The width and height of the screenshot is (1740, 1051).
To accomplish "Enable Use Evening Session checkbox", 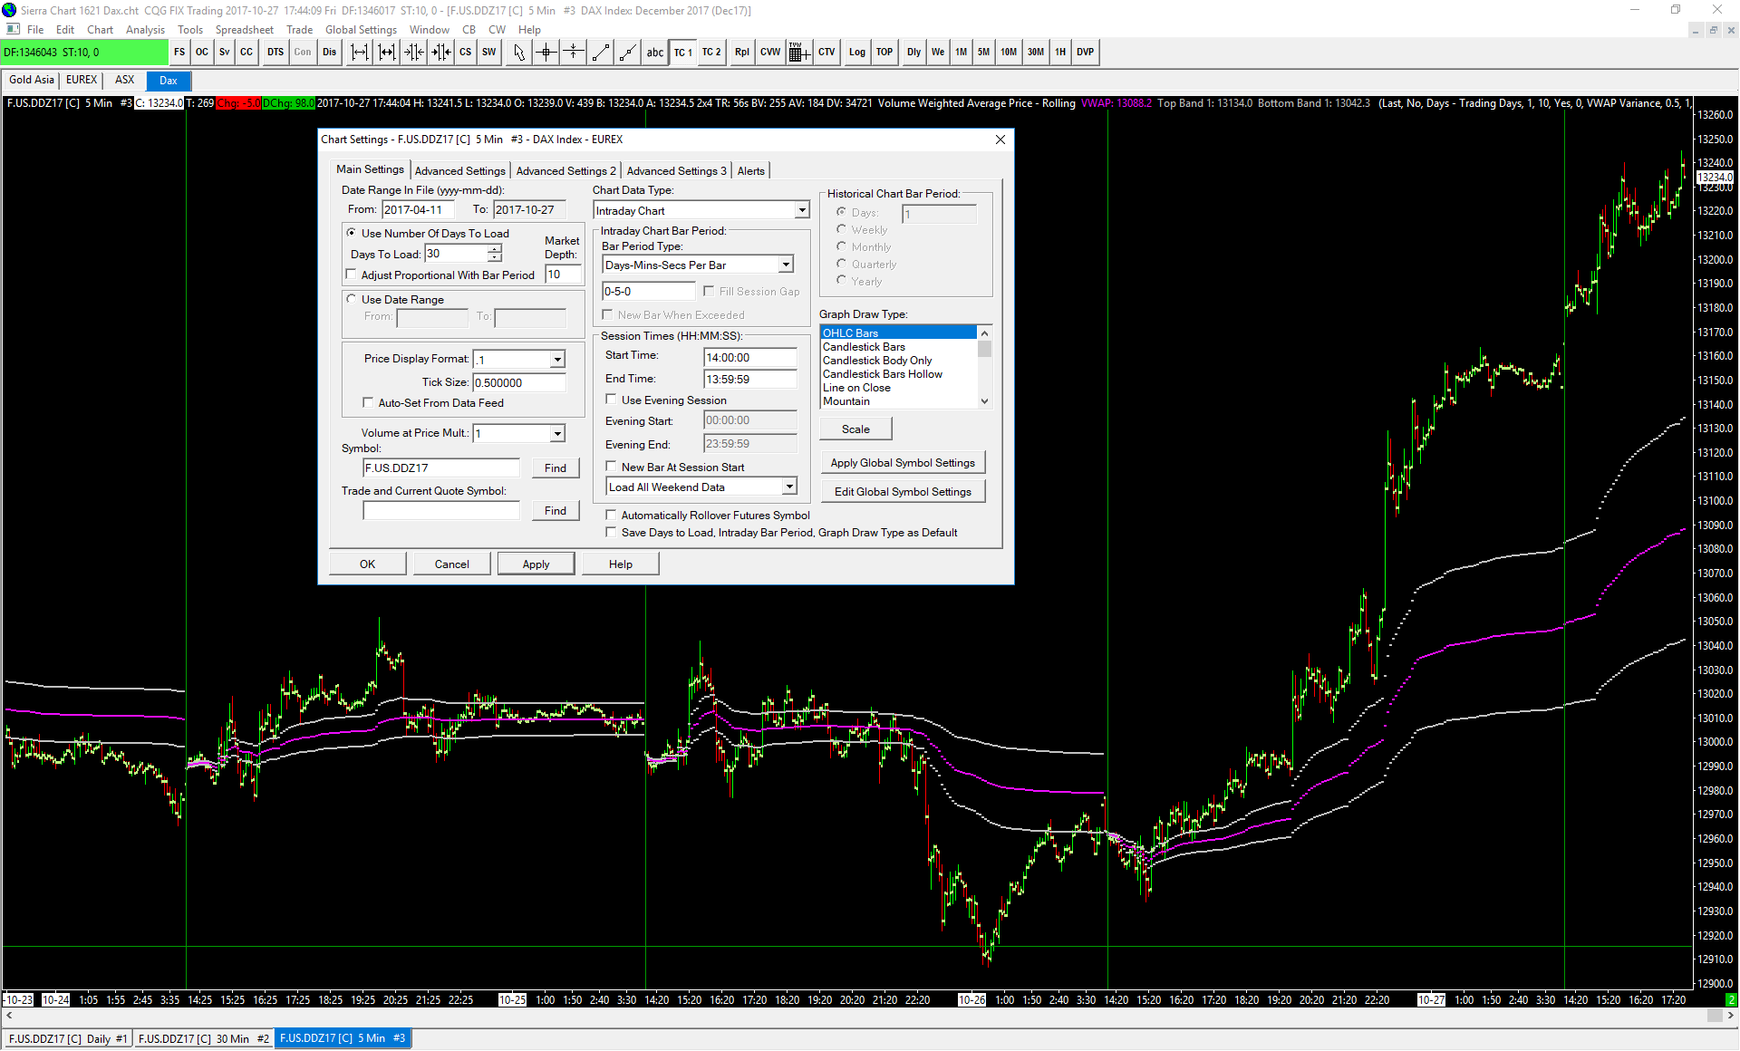I will click(x=611, y=400).
